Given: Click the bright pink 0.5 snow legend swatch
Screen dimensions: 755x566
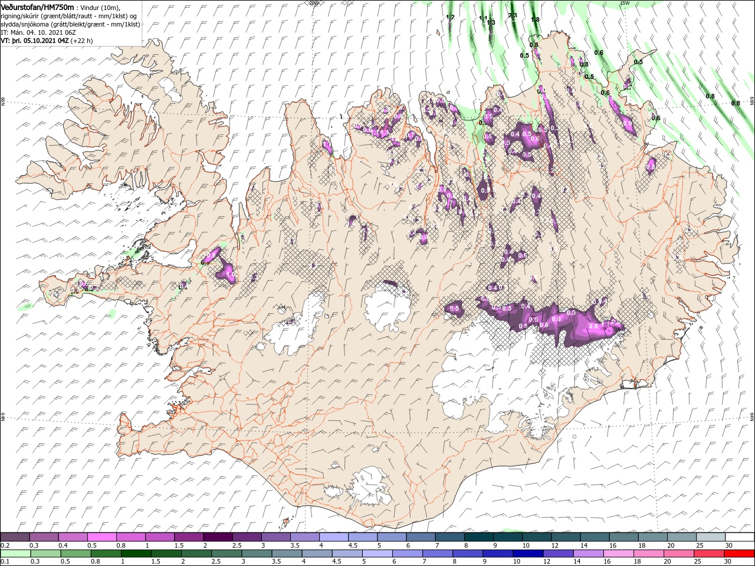Looking at the screenshot, I should click(x=101, y=537).
